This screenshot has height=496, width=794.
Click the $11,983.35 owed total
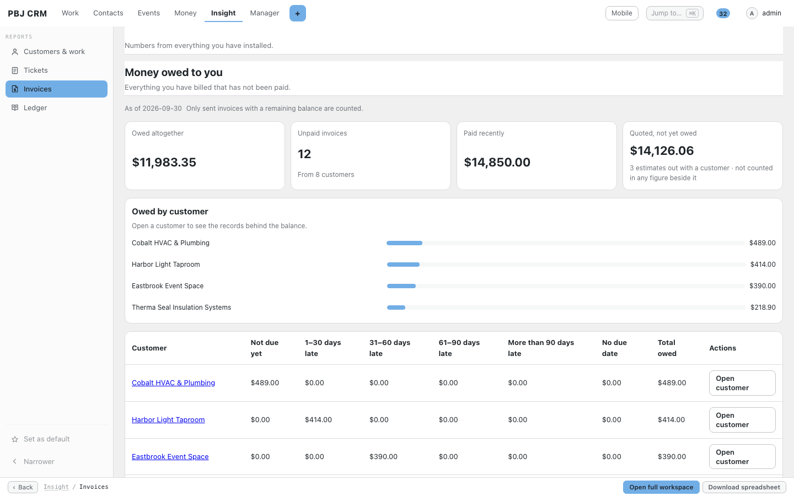[164, 162]
